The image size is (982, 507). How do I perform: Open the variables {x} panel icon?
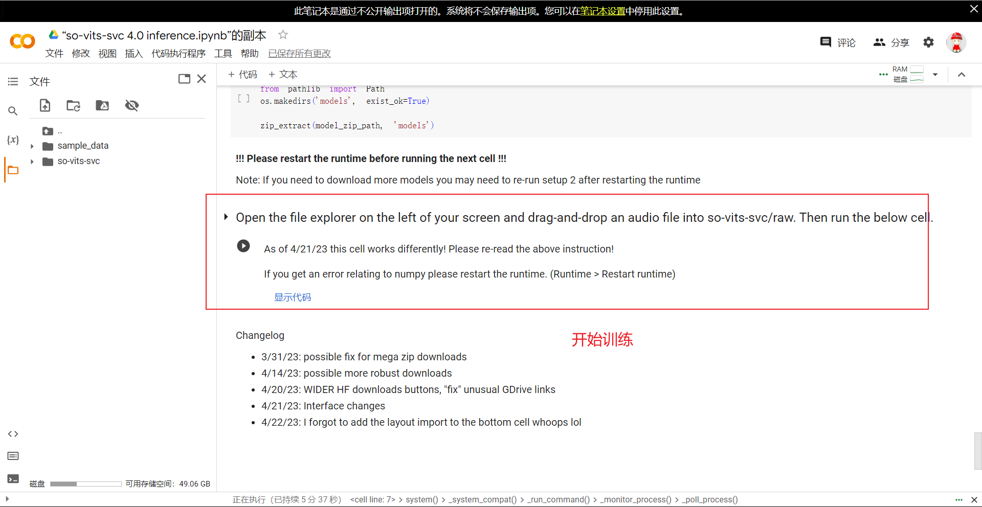point(13,140)
